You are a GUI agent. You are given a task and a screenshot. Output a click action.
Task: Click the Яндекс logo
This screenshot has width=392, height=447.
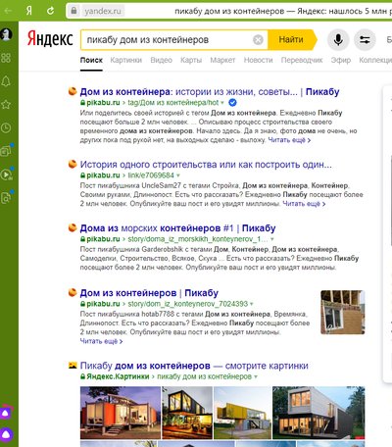click(x=50, y=39)
